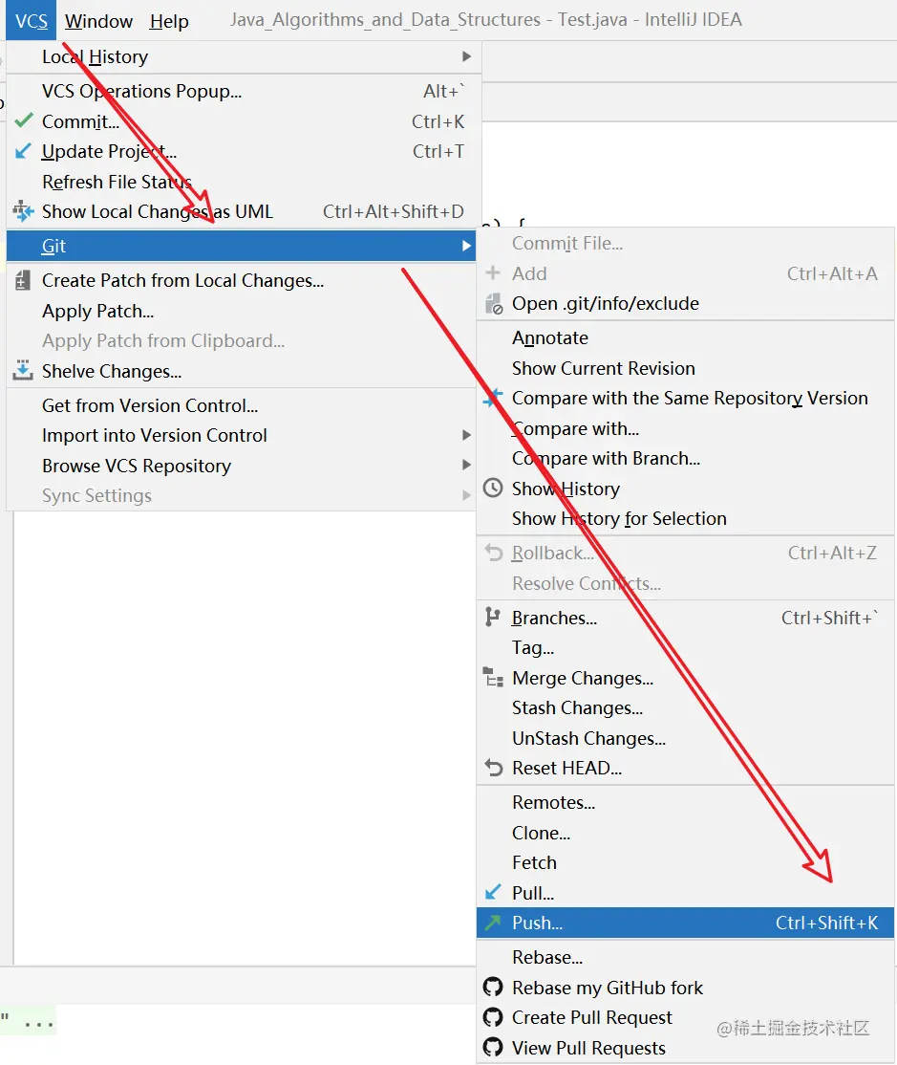Expand the Local History submenu arrow

point(466,56)
